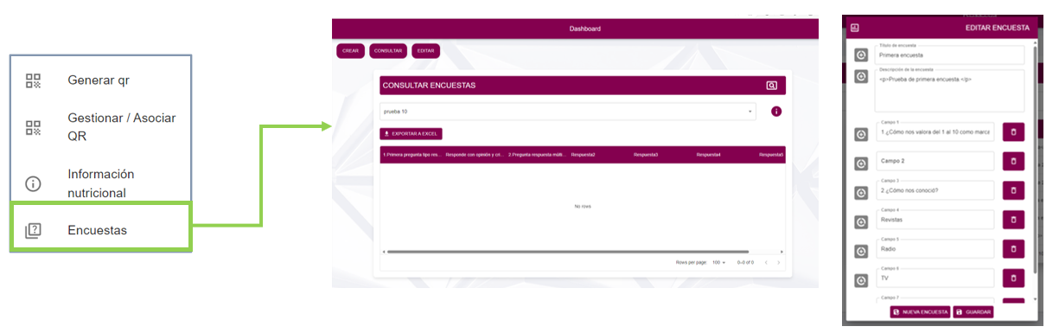Click the Información nutricional info icon
The width and height of the screenshot is (1059, 333).
(33, 183)
